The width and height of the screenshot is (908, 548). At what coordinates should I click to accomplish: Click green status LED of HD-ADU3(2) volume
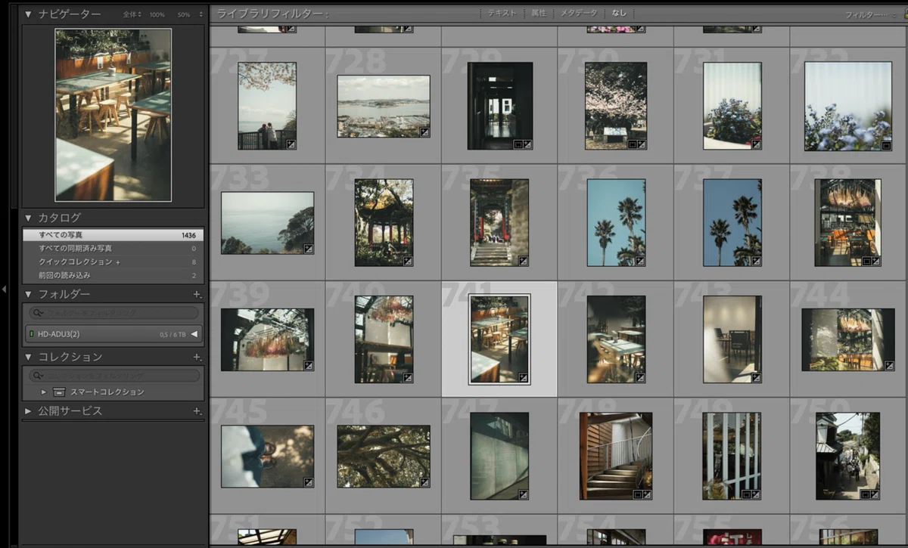31,333
